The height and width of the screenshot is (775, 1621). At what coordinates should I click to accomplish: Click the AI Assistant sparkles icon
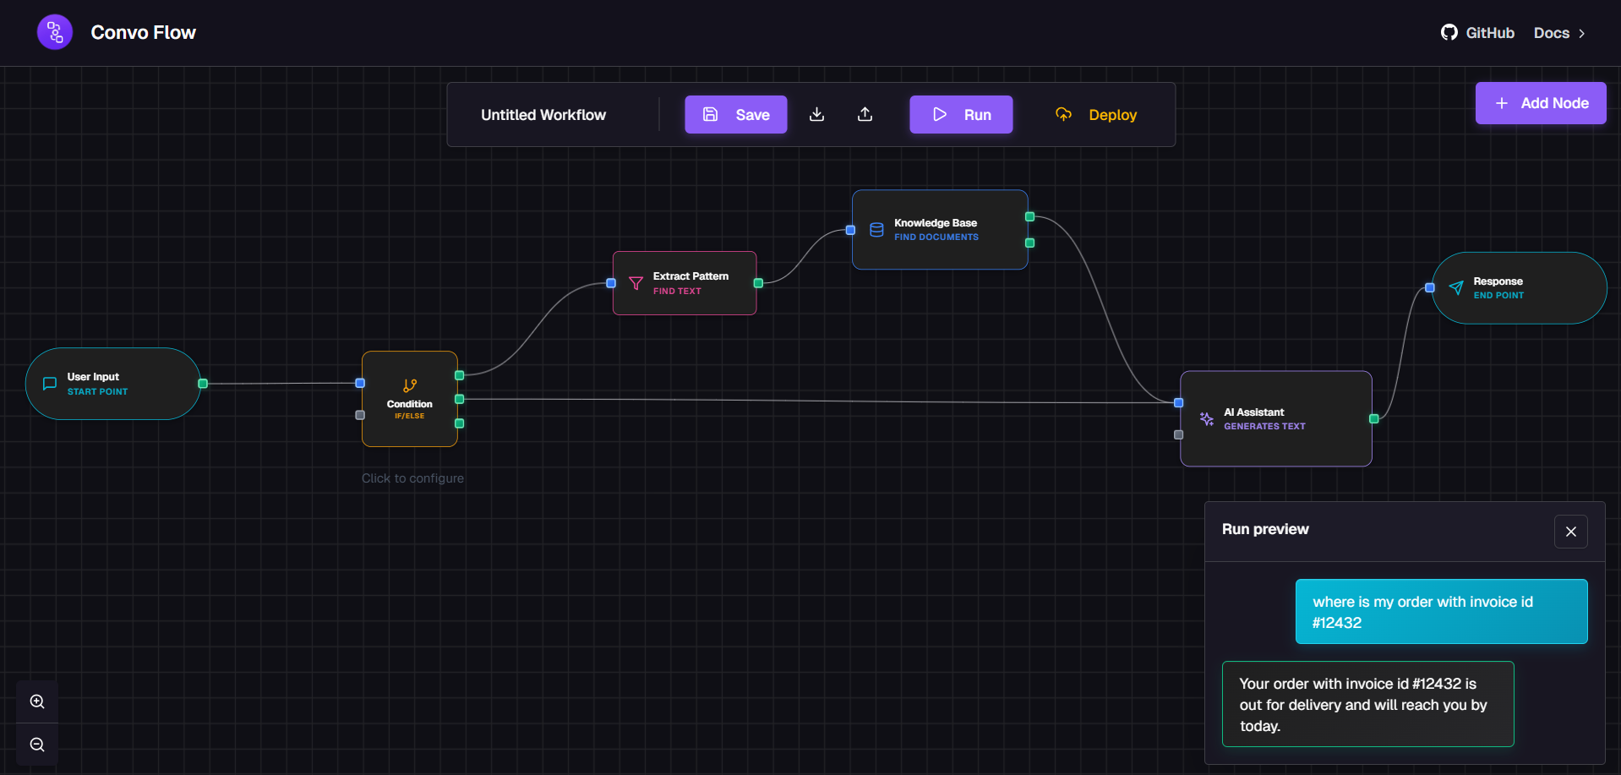coord(1205,419)
